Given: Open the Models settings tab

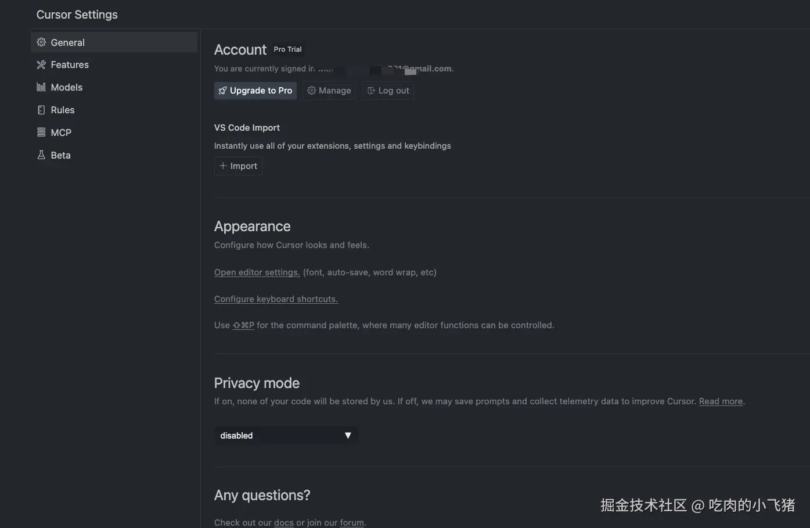Looking at the screenshot, I should 67,87.
